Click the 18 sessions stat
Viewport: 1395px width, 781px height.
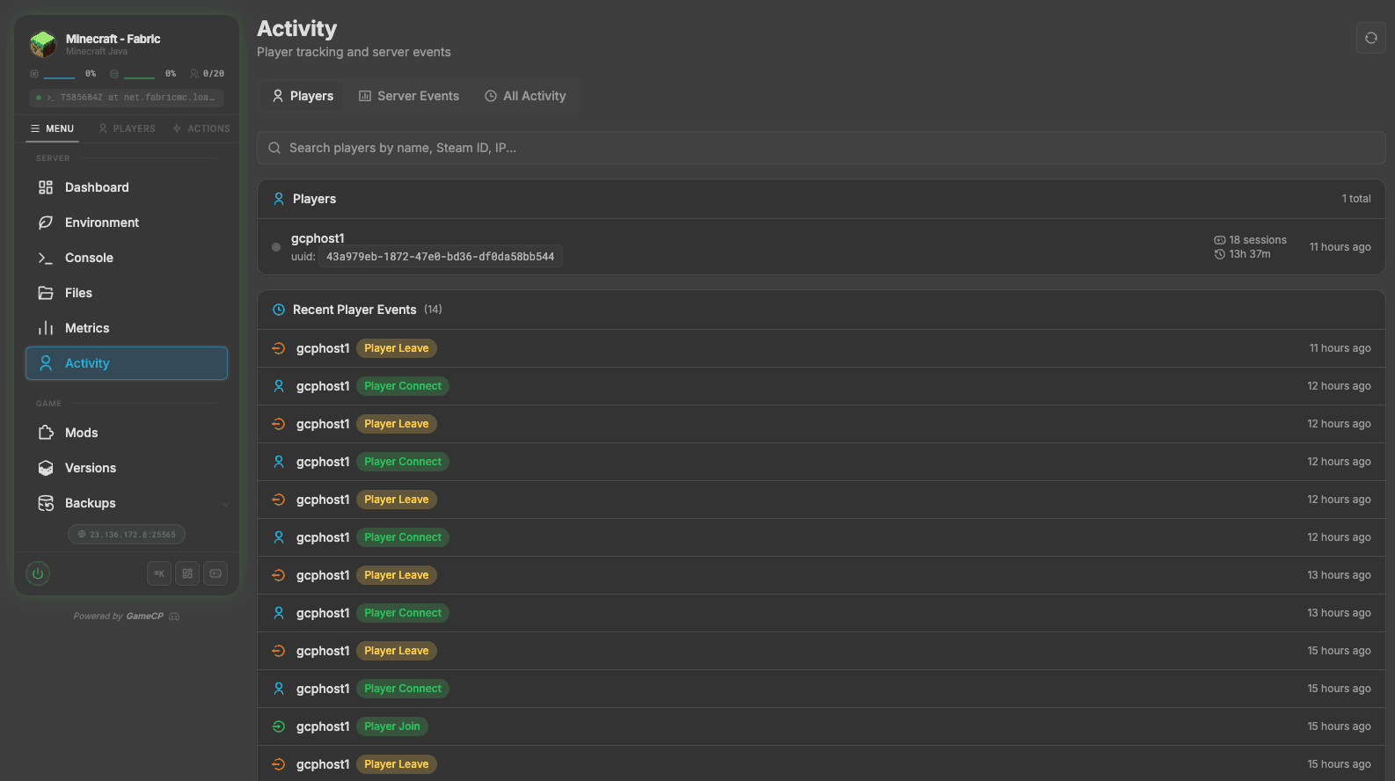point(1250,240)
